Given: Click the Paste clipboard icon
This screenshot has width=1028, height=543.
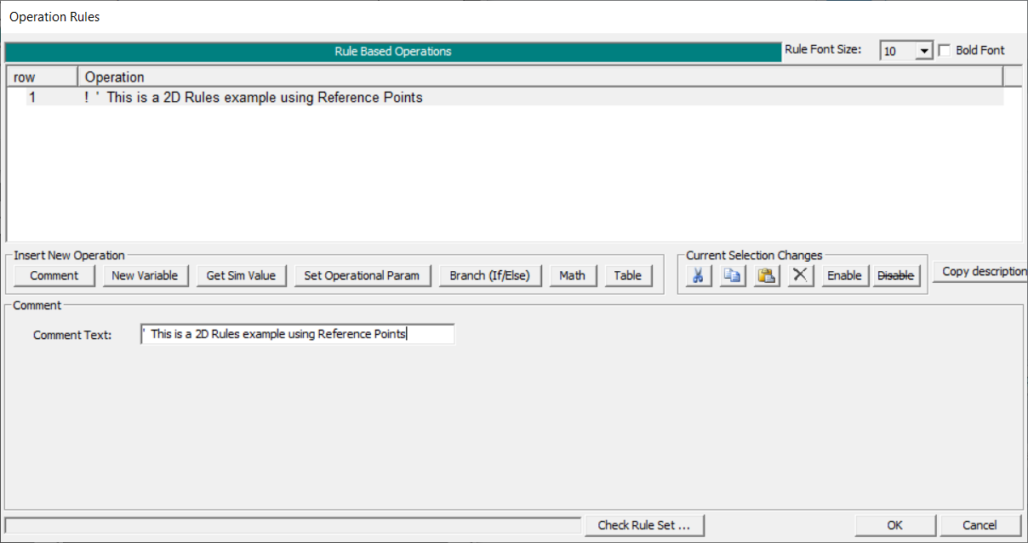Looking at the screenshot, I should pyautogui.click(x=767, y=275).
